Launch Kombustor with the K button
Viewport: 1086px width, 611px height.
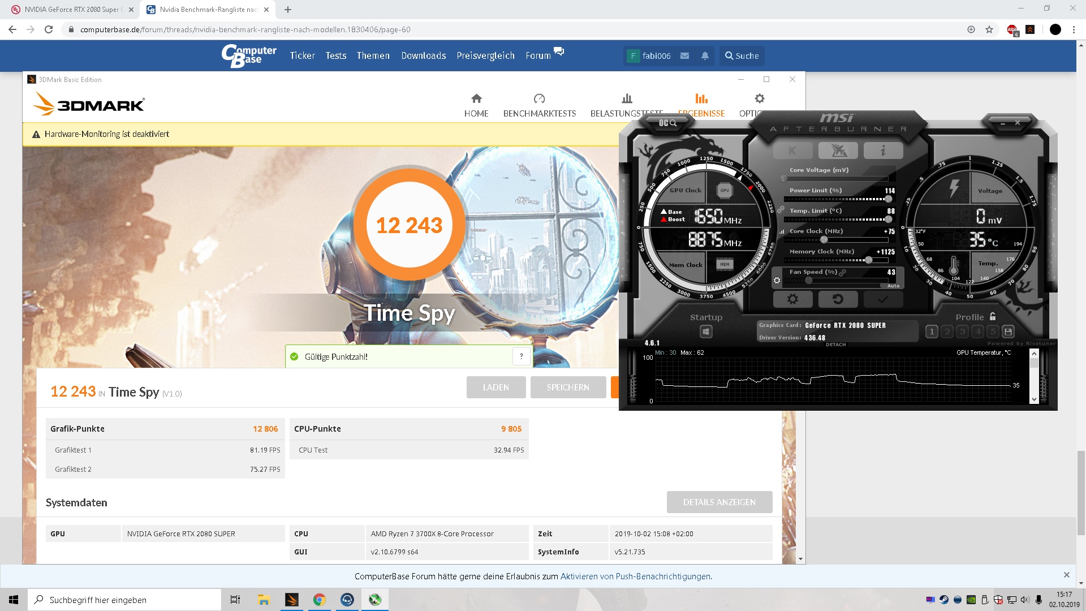(x=792, y=150)
